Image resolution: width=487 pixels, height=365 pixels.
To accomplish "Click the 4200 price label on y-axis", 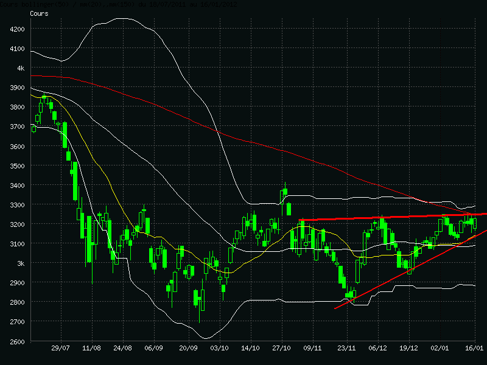I will click(x=17, y=29).
